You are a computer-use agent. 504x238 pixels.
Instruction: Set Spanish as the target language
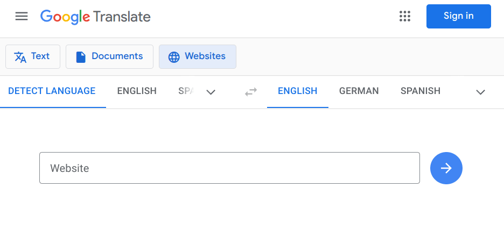coord(420,91)
